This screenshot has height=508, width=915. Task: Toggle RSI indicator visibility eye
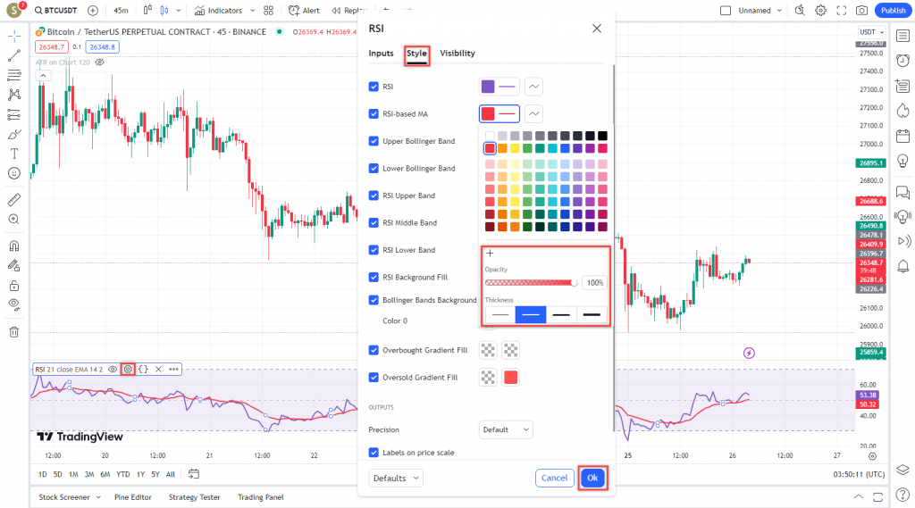point(113,370)
